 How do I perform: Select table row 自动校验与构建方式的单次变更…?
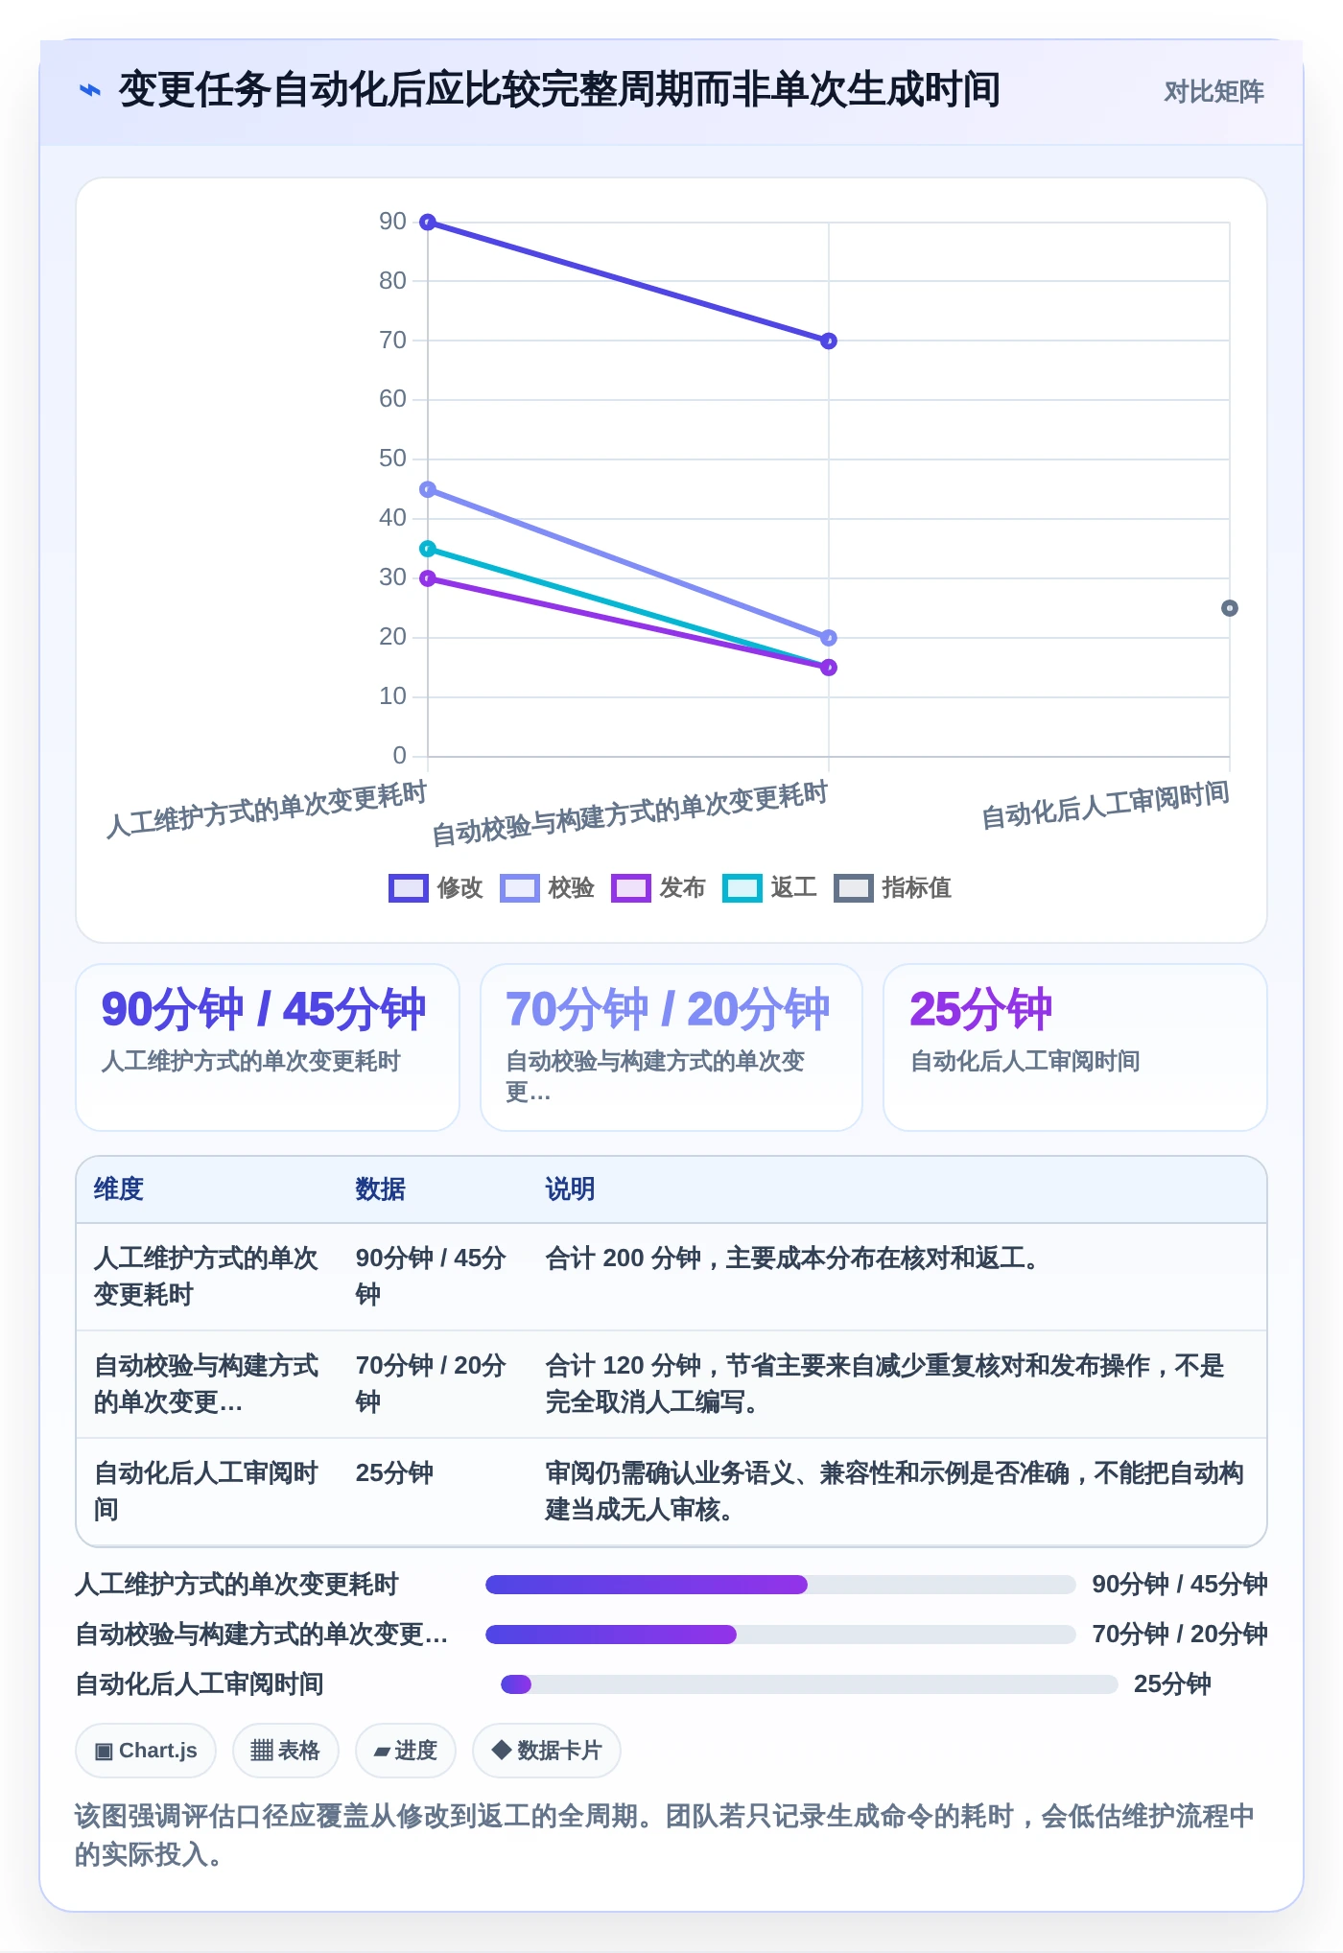671,1384
